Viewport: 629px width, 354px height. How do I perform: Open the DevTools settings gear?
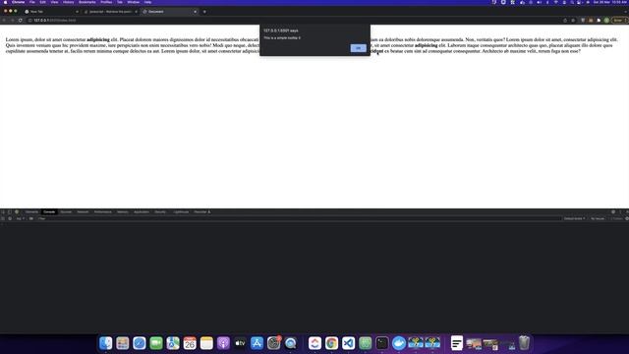[613, 212]
